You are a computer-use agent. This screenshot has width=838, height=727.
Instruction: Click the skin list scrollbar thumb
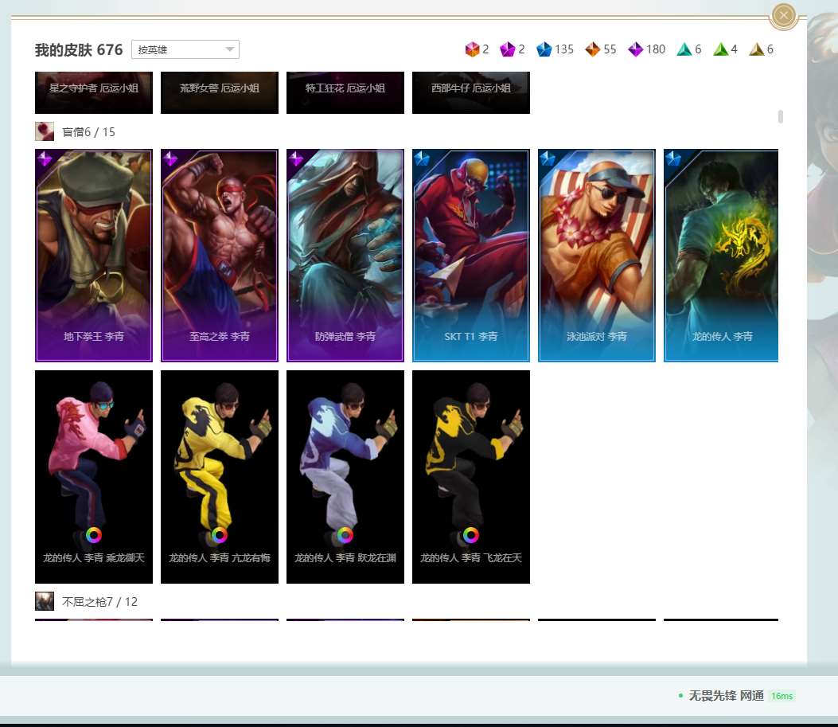click(780, 116)
